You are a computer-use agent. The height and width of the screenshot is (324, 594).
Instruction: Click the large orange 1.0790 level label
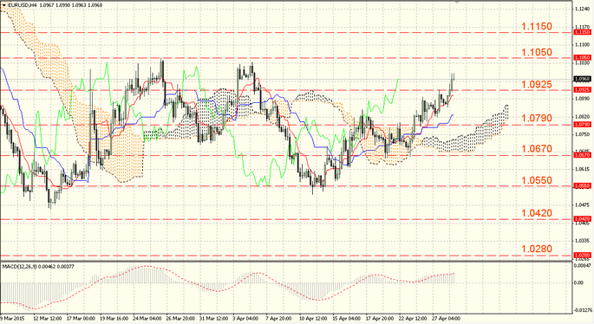click(x=537, y=118)
